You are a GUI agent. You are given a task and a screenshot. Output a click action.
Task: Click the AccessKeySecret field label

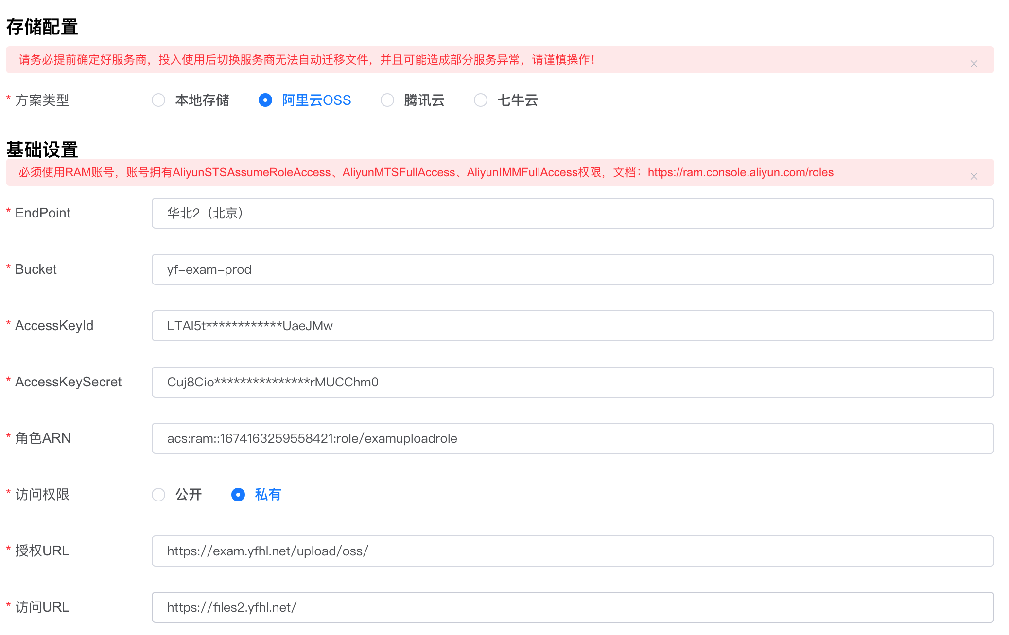(x=69, y=382)
